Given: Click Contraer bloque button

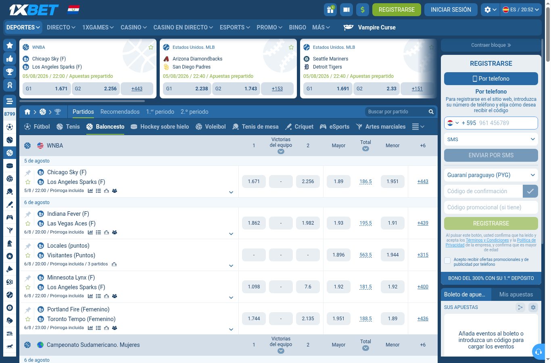Looking at the screenshot, I should pos(491,45).
